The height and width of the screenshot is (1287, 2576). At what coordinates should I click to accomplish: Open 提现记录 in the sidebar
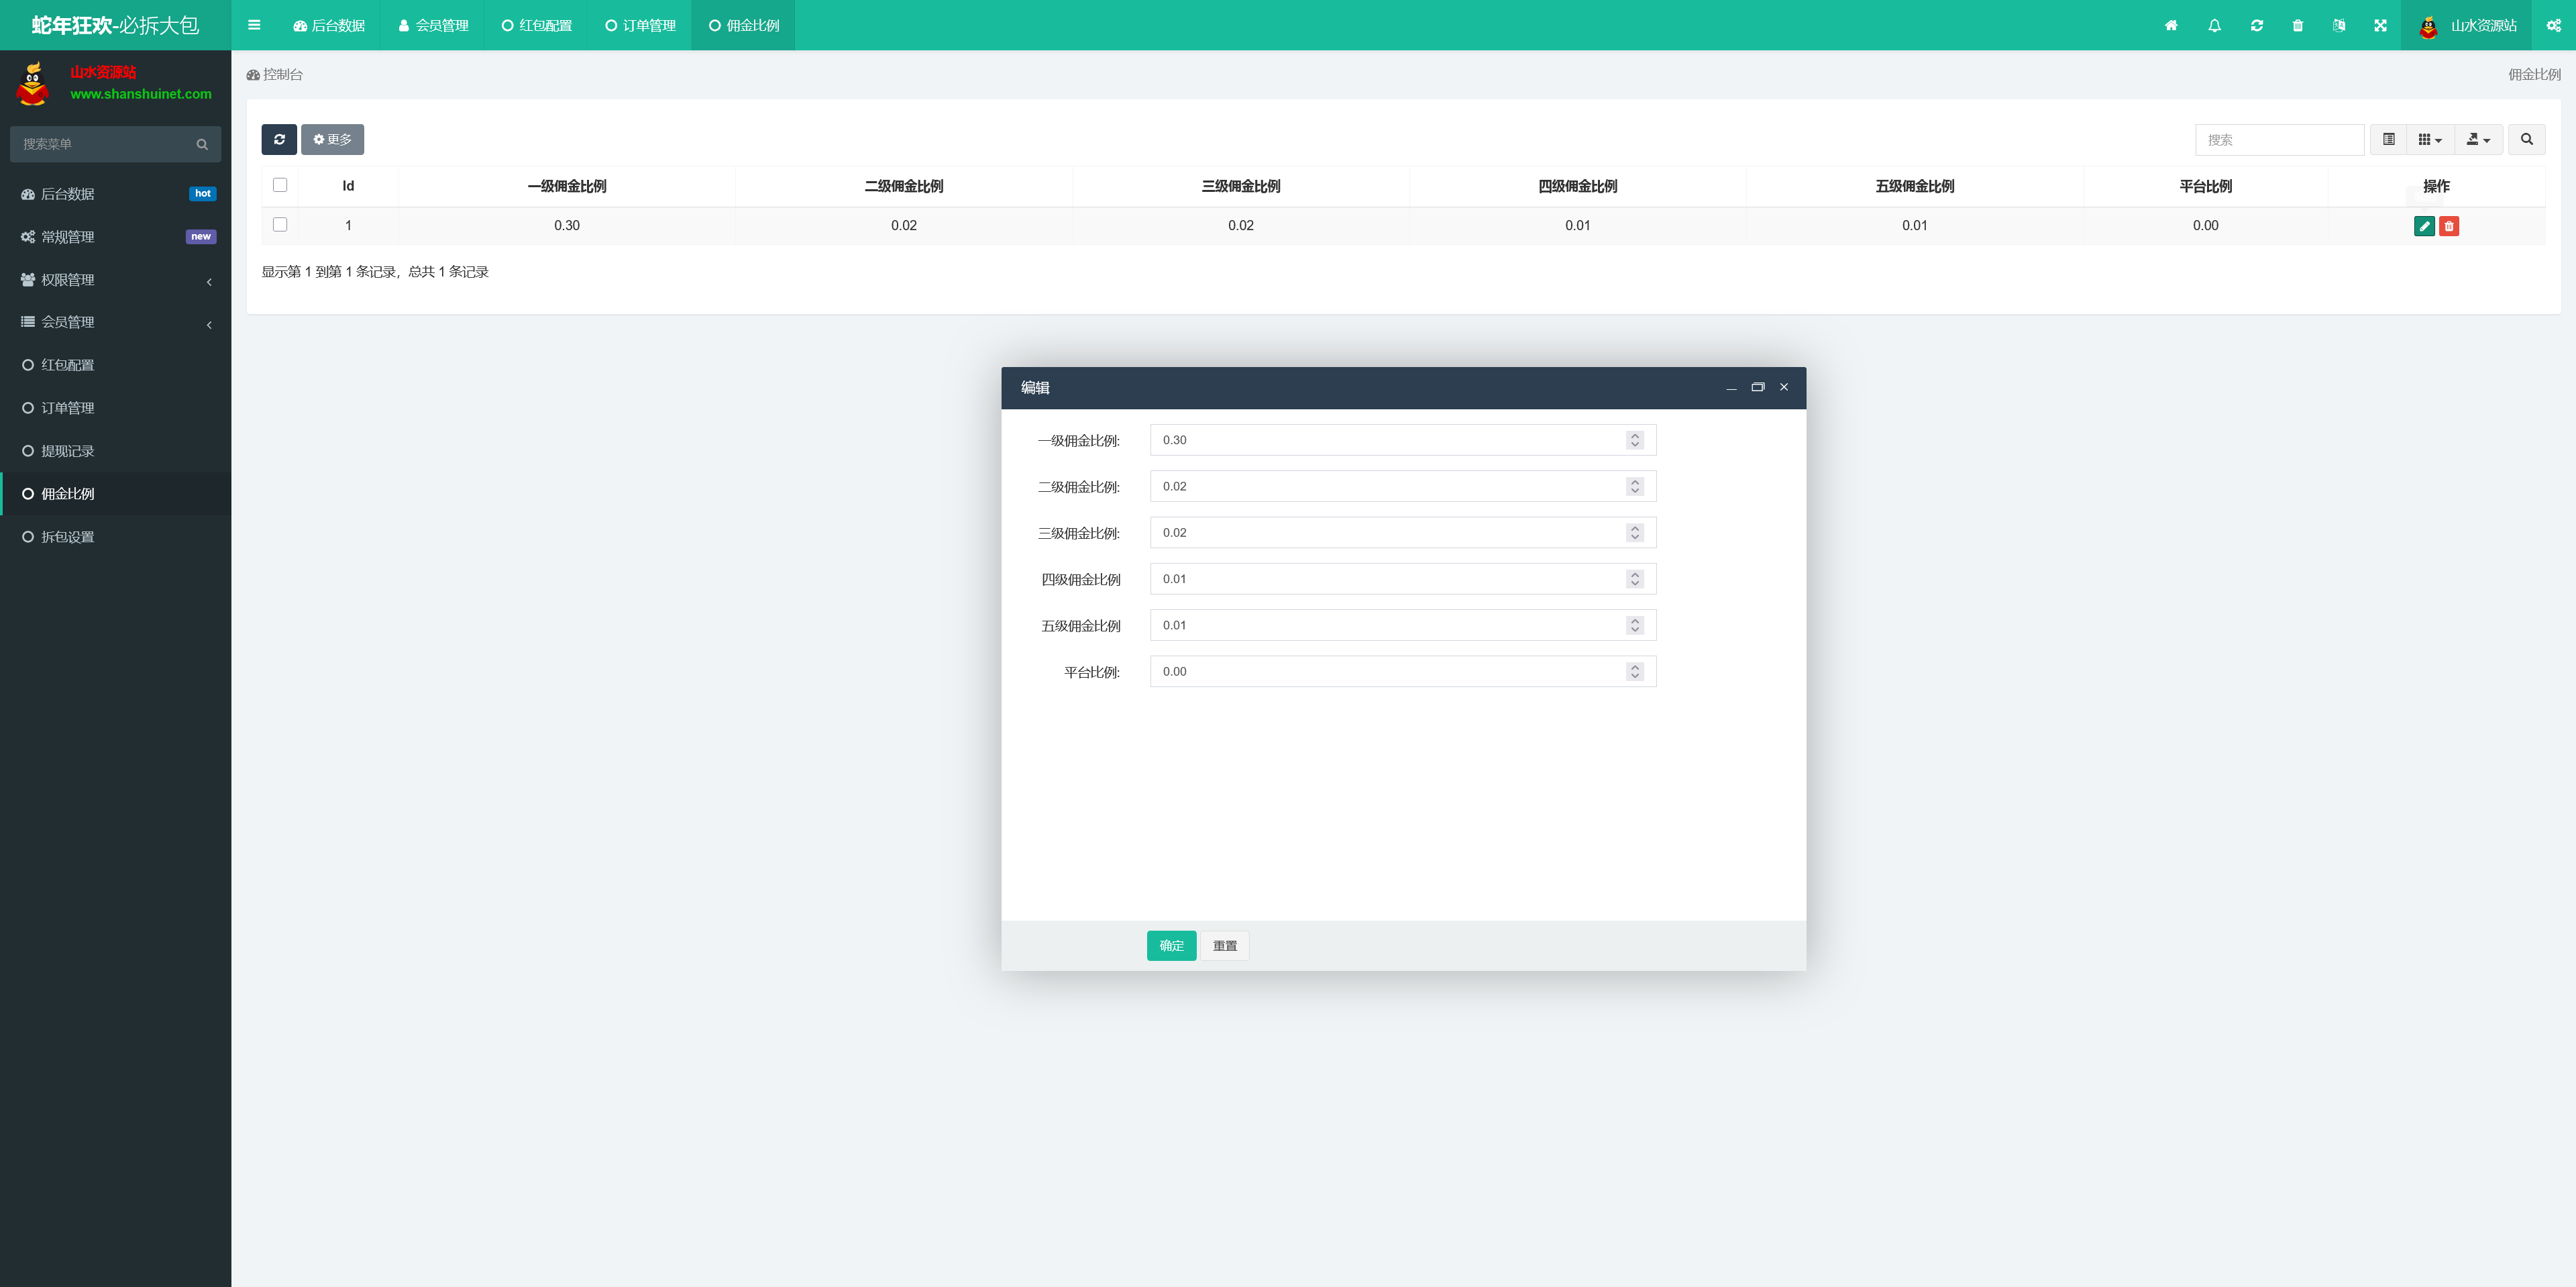[68, 451]
